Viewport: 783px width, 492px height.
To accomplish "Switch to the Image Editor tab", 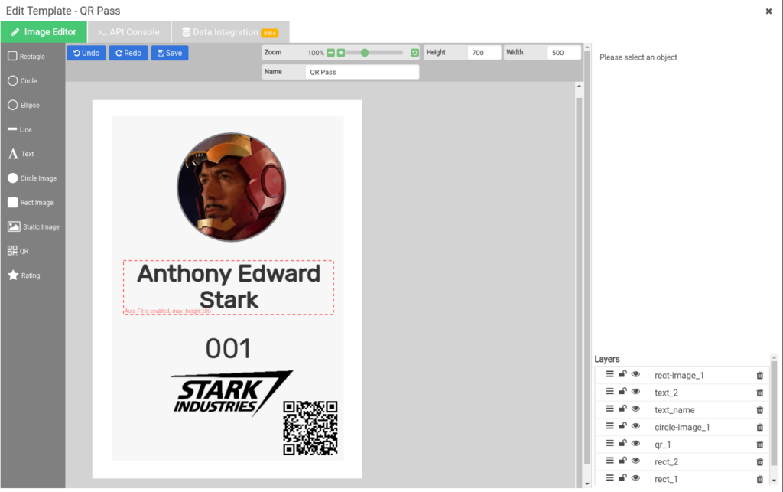I will click(x=44, y=32).
